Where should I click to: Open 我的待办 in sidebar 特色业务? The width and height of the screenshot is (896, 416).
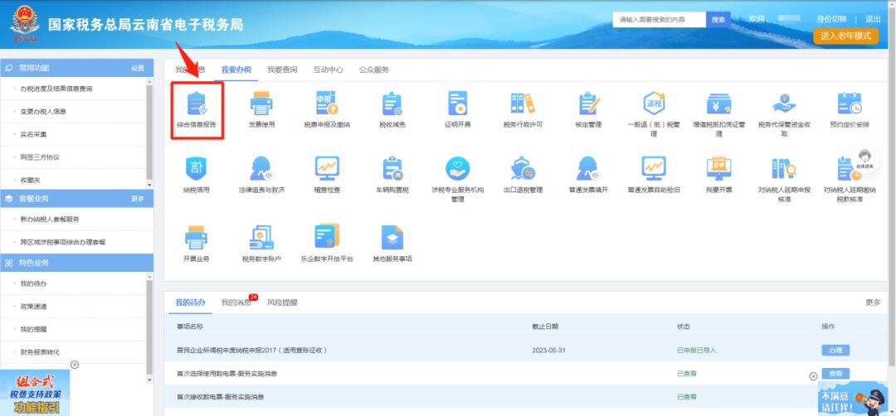click(34, 284)
